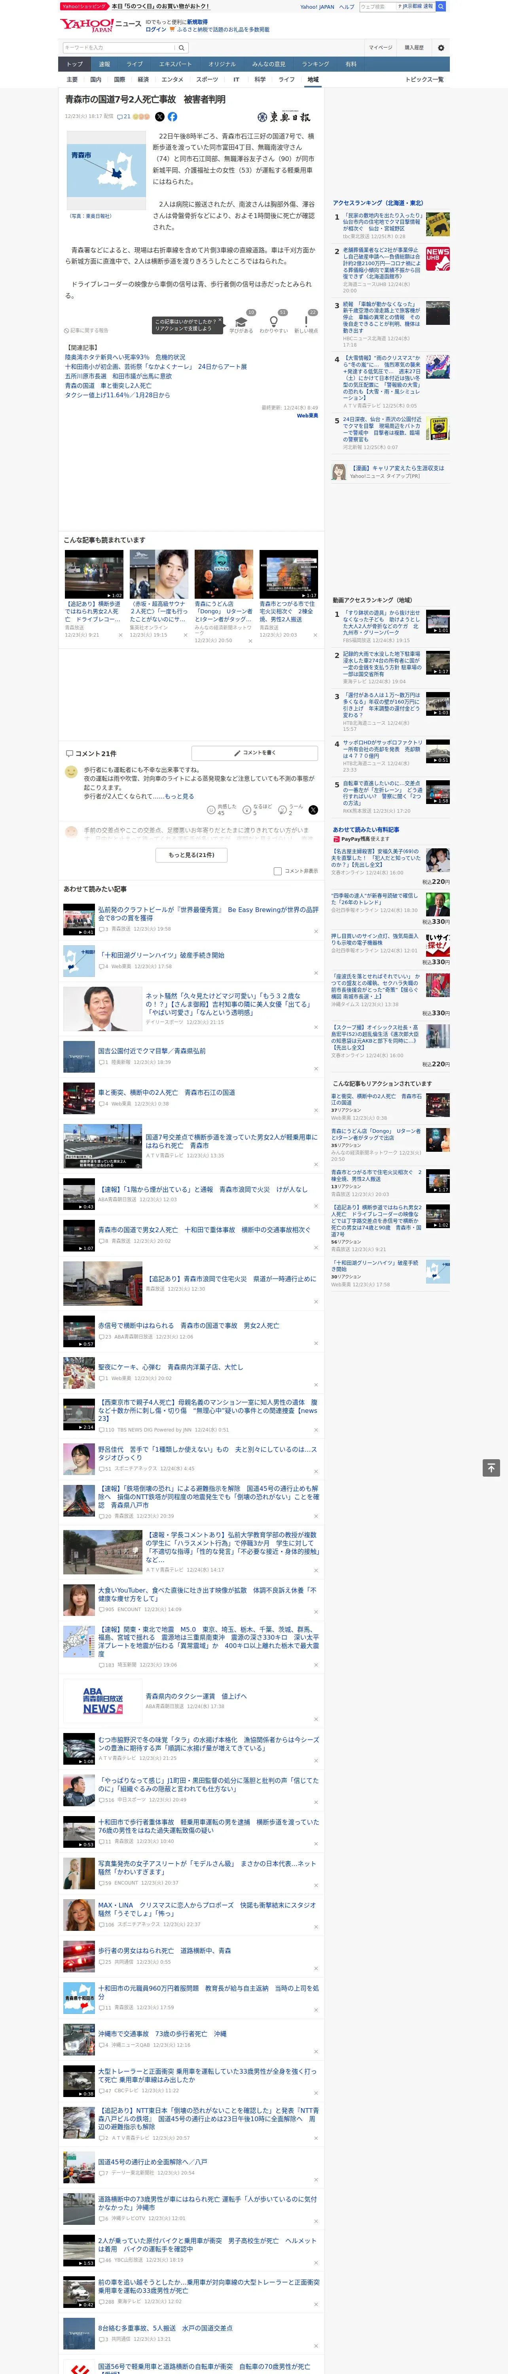
Task: Play 青森にうどん店「Dongo」 video thumbnail
Action: 223,574
